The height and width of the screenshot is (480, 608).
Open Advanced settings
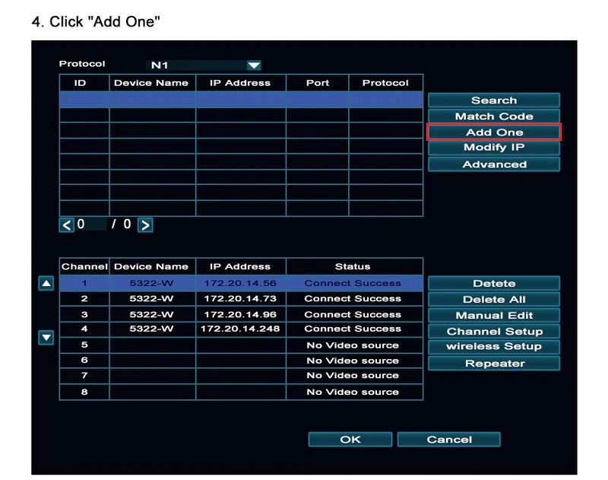493,164
